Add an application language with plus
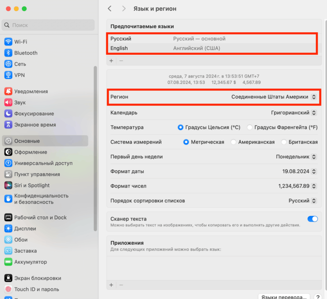This screenshot has height=299, width=327. click(x=111, y=285)
